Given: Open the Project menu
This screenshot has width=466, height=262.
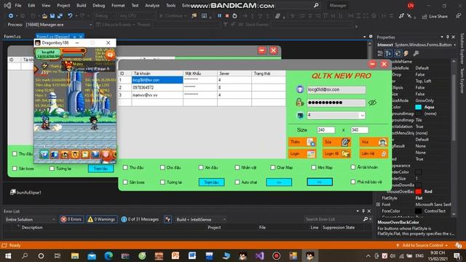Looking at the screenshot, I should (x=63, y=5).
